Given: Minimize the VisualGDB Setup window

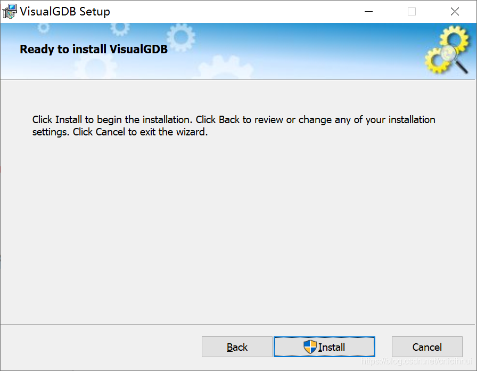Looking at the screenshot, I should pos(368,11).
